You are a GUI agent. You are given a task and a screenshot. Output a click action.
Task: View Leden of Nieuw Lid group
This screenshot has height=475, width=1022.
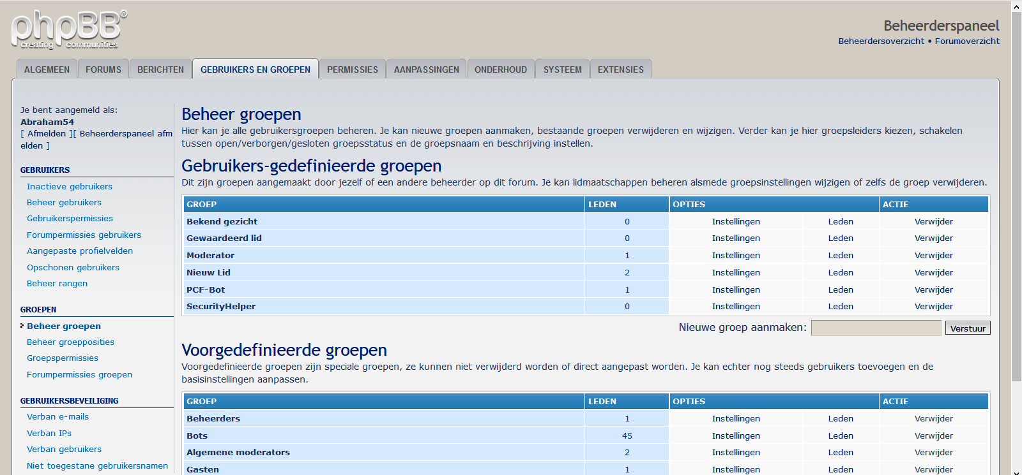point(841,272)
